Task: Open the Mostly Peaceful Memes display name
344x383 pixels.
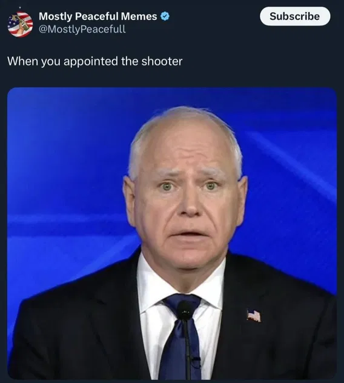Action: pyautogui.click(x=98, y=16)
